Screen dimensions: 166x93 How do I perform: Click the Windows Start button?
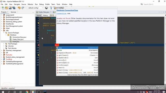(x=3, y=92)
